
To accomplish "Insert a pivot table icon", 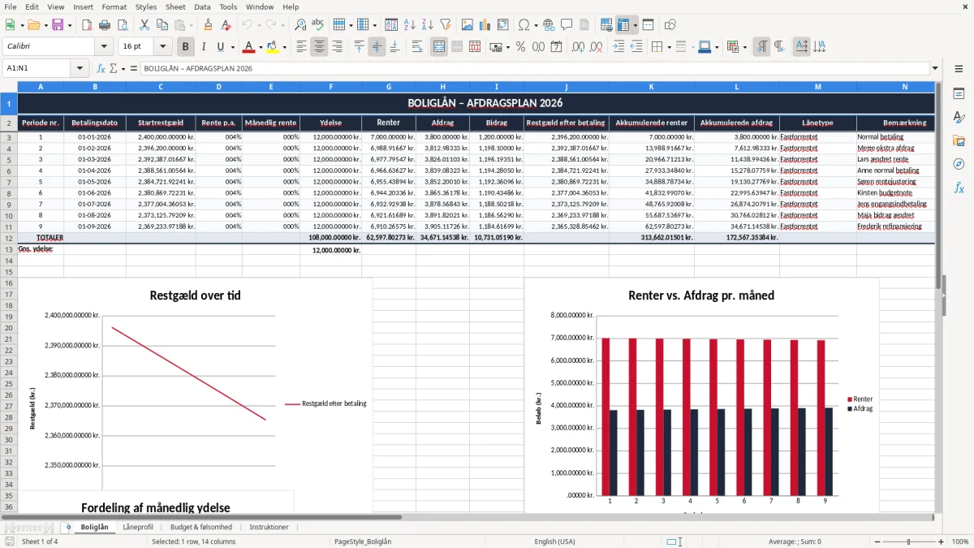I will pos(503,25).
